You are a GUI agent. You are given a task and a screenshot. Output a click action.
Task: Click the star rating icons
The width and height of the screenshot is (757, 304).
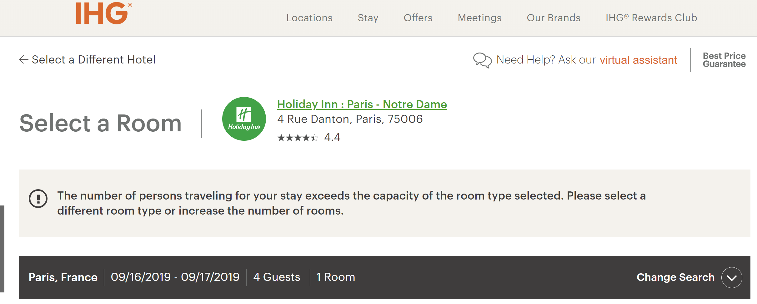tap(298, 138)
